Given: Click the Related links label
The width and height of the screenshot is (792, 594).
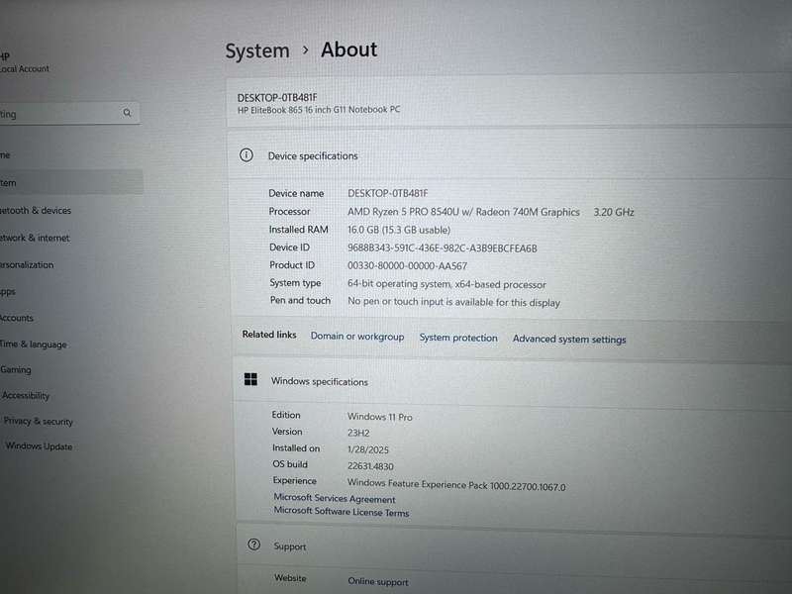Looking at the screenshot, I should coord(268,334).
